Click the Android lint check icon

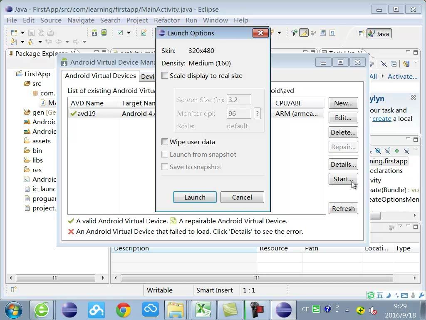120,33
